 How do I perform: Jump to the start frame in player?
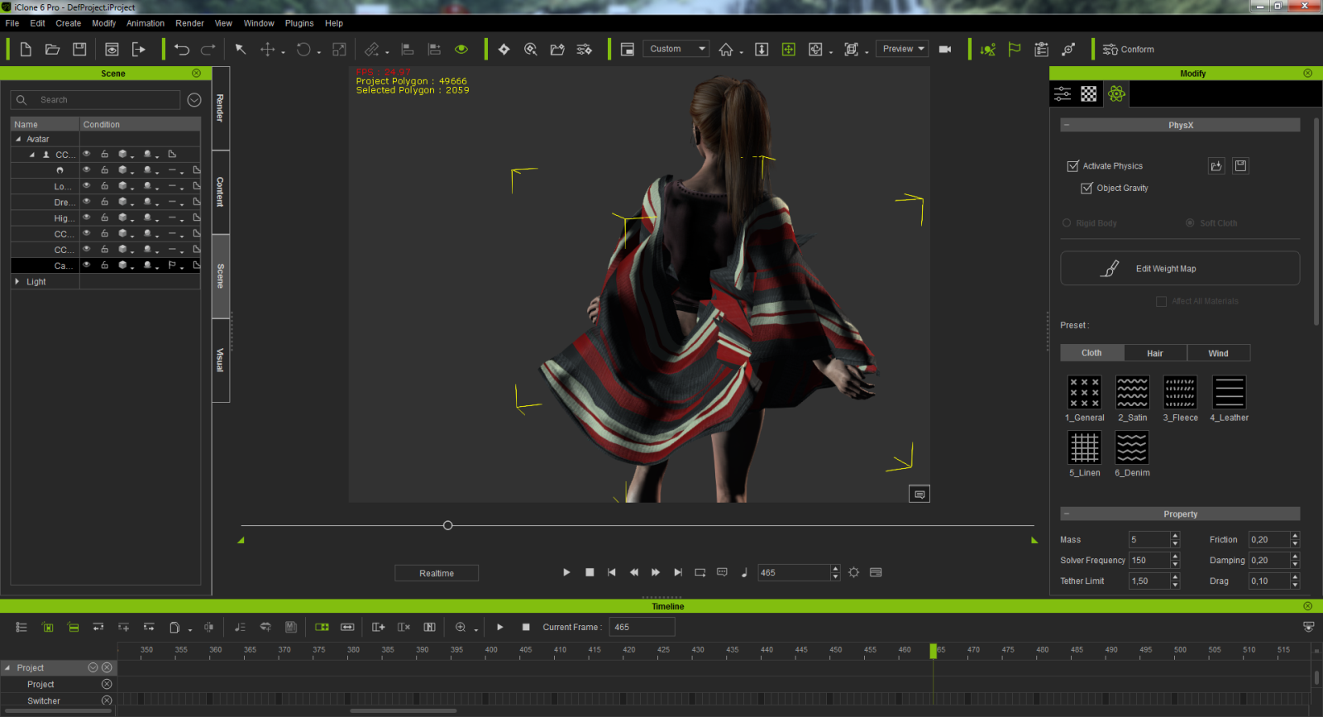pyautogui.click(x=611, y=572)
